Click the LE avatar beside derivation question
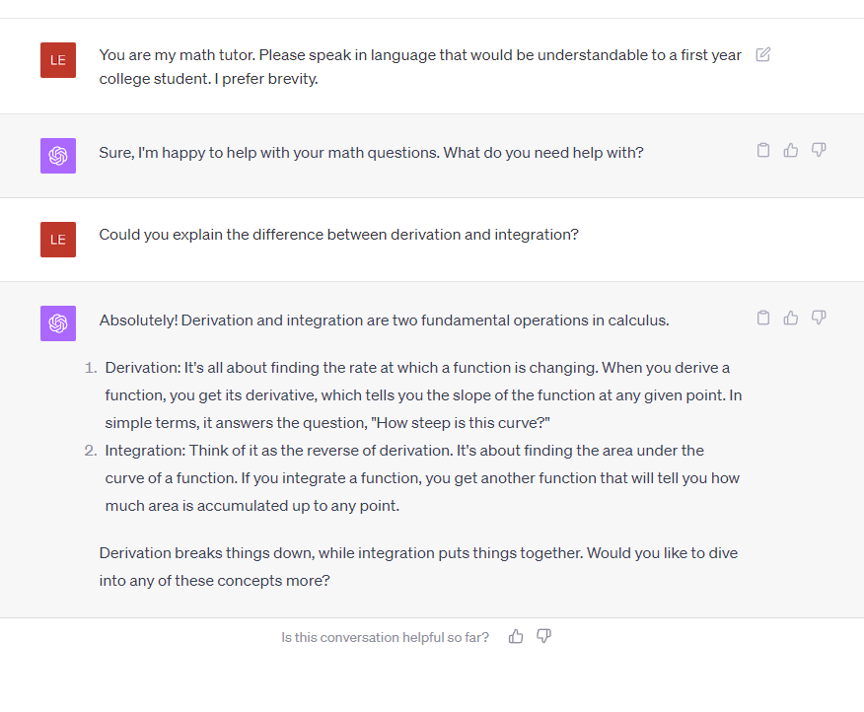 tap(58, 240)
